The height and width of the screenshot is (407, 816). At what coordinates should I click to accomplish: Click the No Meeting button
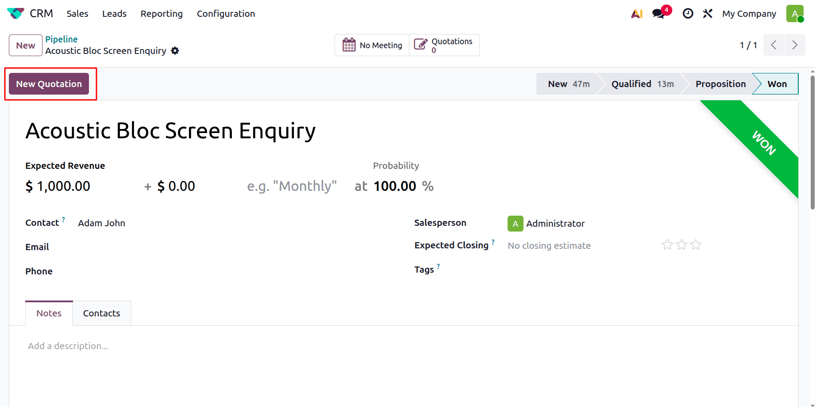click(x=372, y=45)
